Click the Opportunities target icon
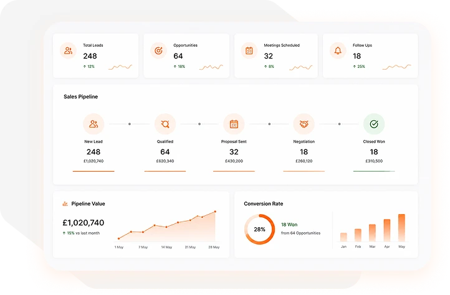This screenshot has height=295, width=450. tap(158, 51)
